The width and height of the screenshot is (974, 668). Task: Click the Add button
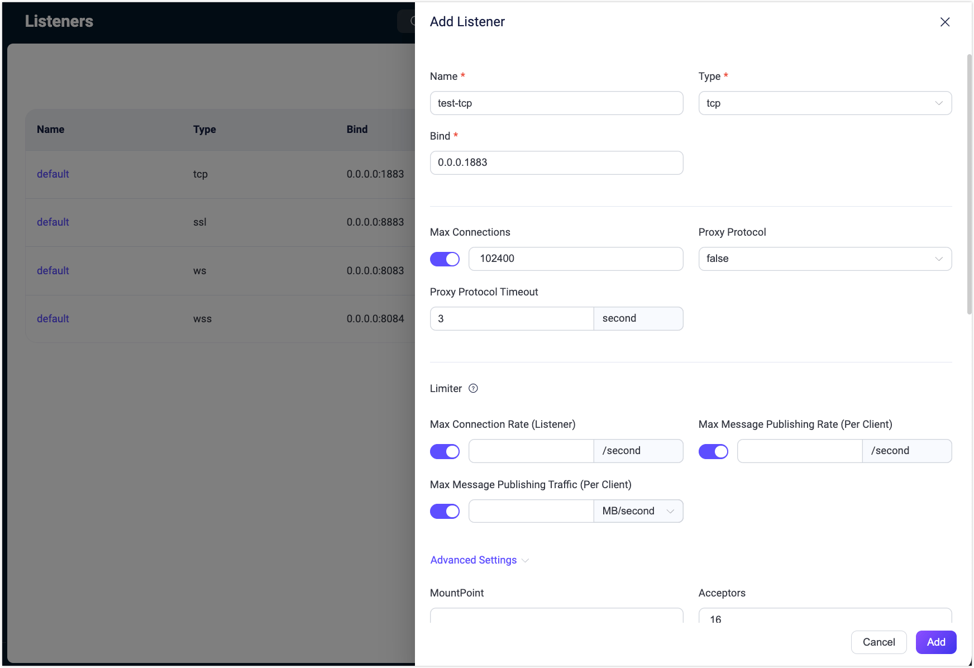pos(935,642)
